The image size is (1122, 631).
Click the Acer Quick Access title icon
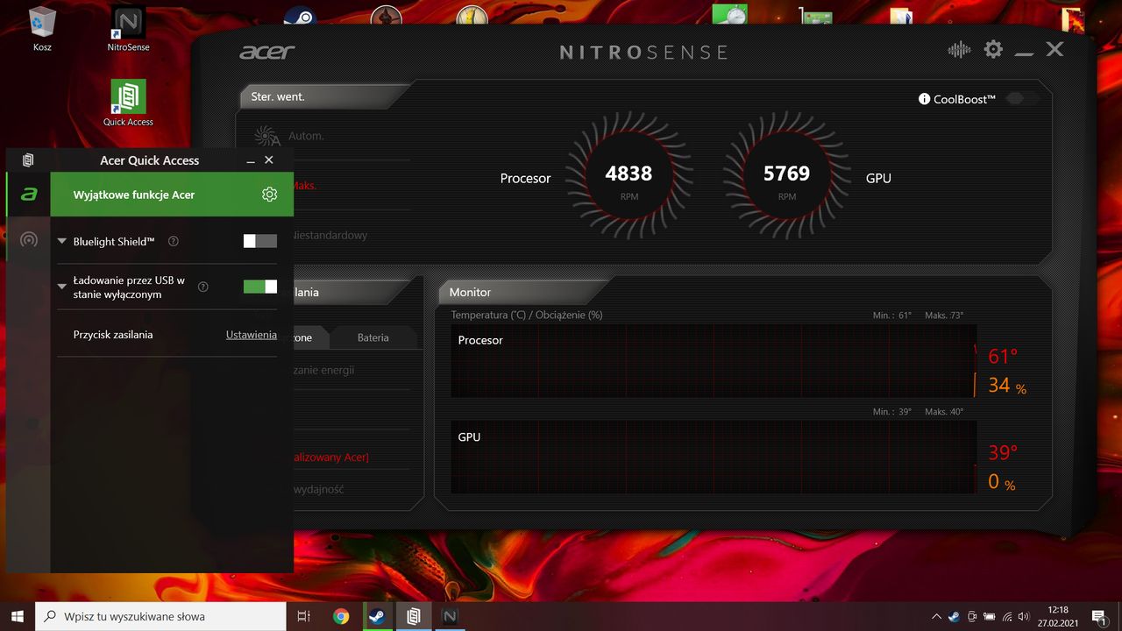(x=28, y=160)
